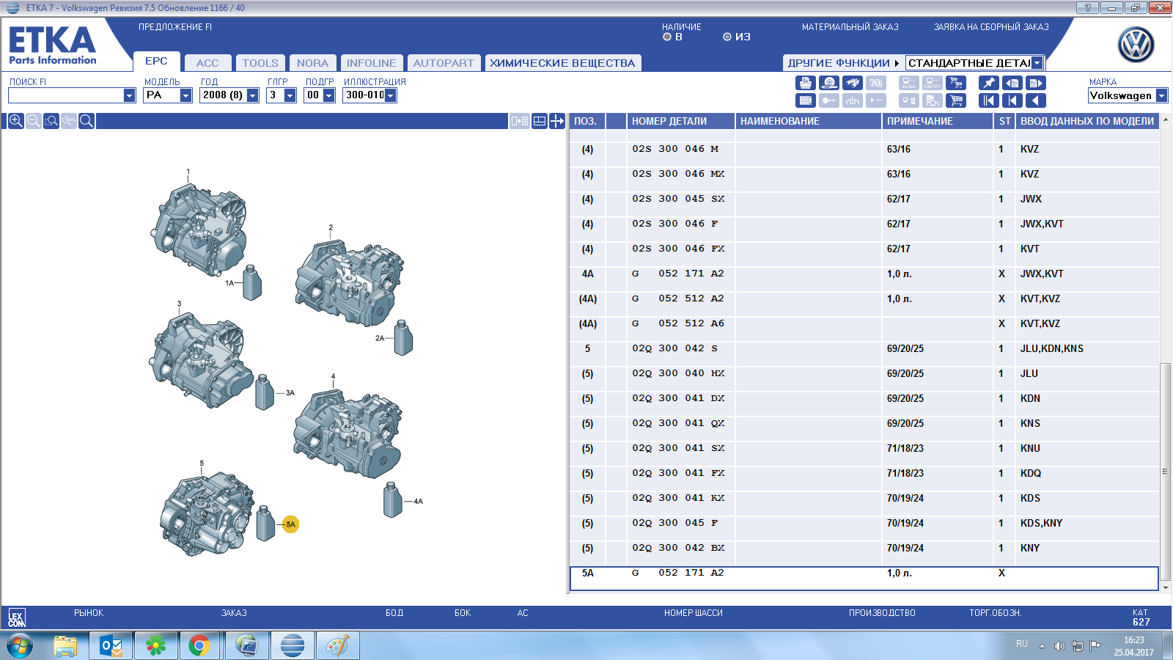Click into the ПОИСК FI search field
The height and width of the screenshot is (660, 1173).
pos(66,95)
